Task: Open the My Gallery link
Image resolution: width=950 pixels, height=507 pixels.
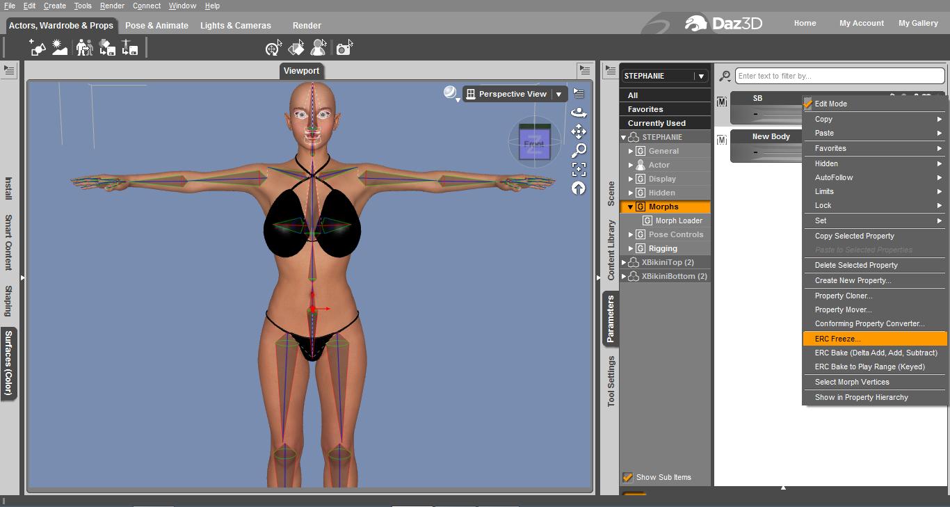Action: (x=918, y=23)
